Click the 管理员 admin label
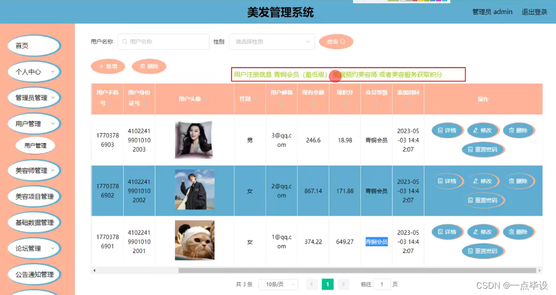The image size is (556, 295). pyautogui.click(x=492, y=12)
